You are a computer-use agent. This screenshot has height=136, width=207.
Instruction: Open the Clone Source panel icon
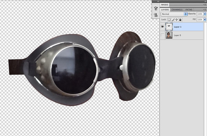click(156, 15)
